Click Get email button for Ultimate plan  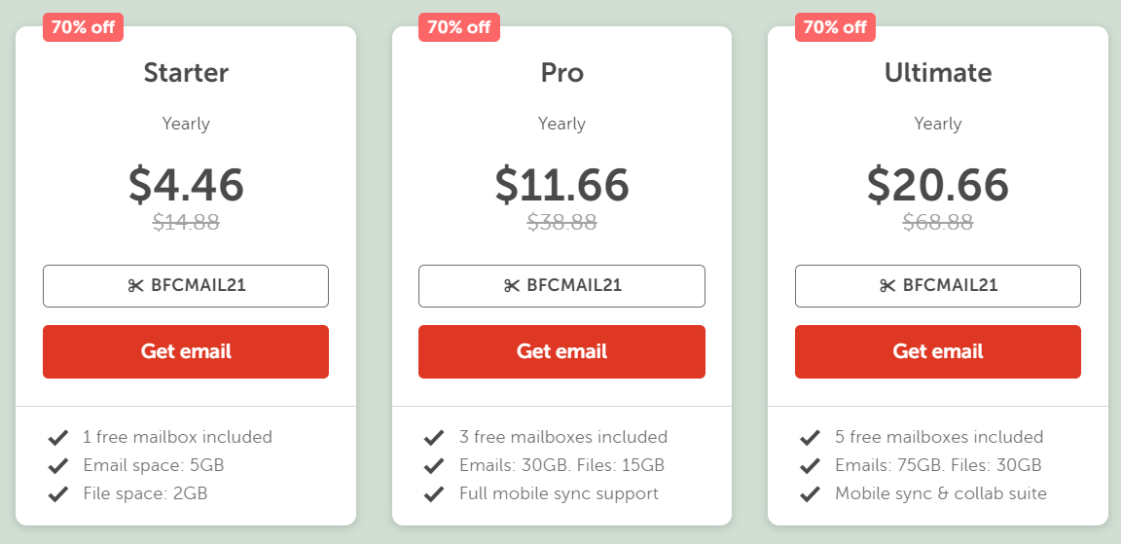coord(938,351)
